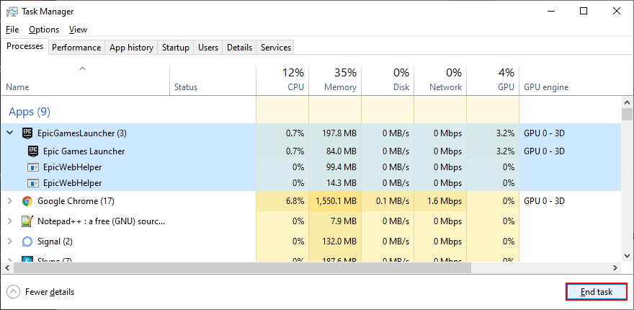Expand the Signal process group
The width and height of the screenshot is (634, 310).
coord(10,242)
